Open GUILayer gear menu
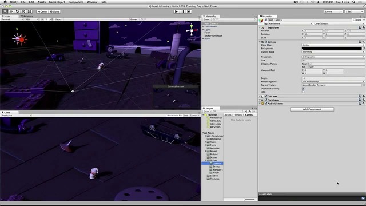 pyautogui.click(x=364, y=96)
